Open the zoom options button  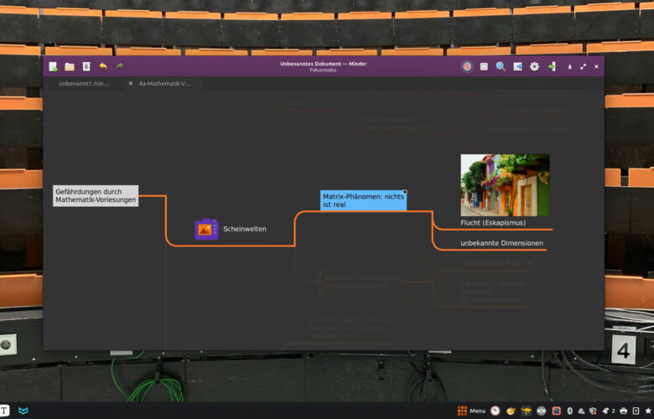pyautogui.click(x=484, y=66)
